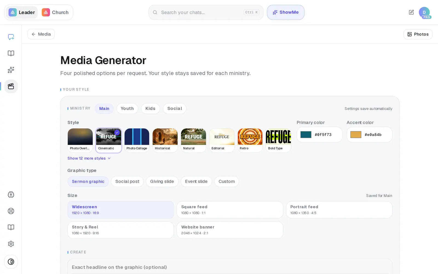Expand Show 12 more styles
The image size is (438, 274).
click(89, 158)
